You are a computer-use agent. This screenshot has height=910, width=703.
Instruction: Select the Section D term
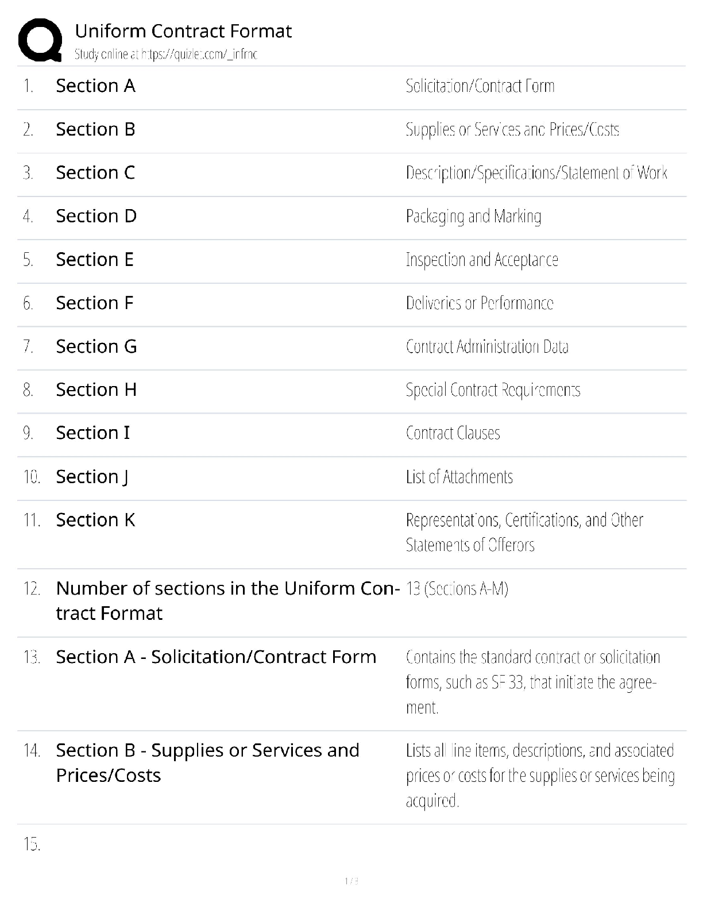coord(96,217)
